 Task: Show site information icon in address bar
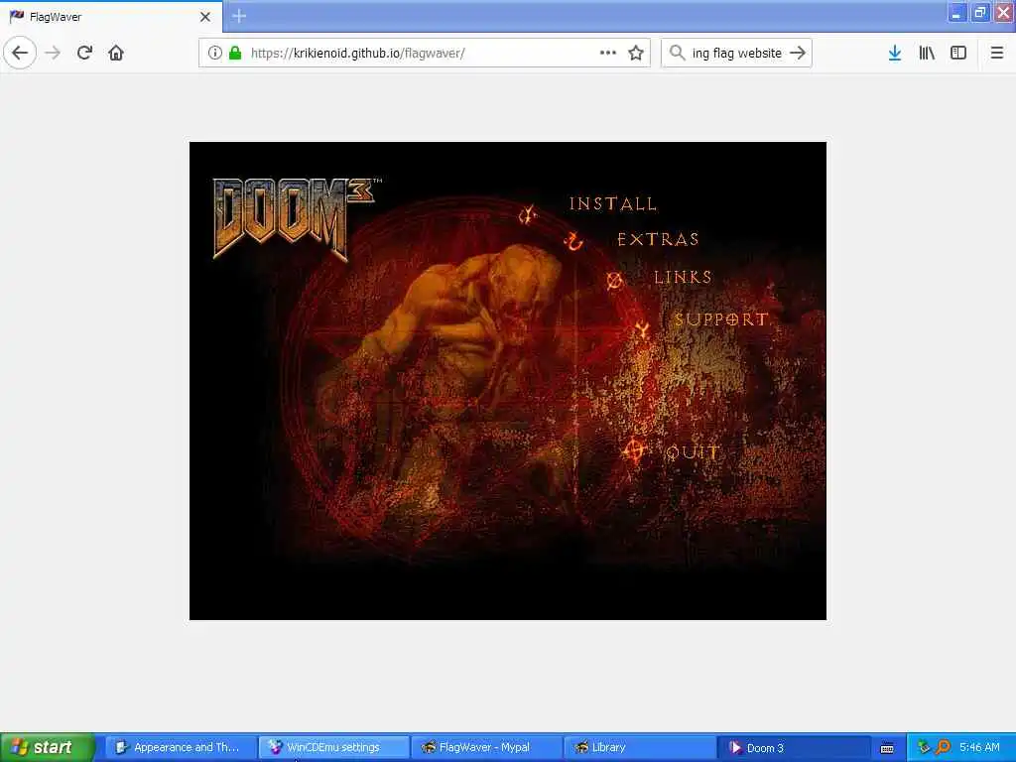point(214,53)
